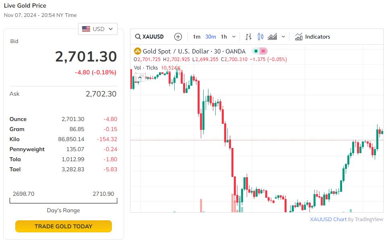
Task: Click the green market status dot
Action: pyautogui.click(x=256, y=51)
